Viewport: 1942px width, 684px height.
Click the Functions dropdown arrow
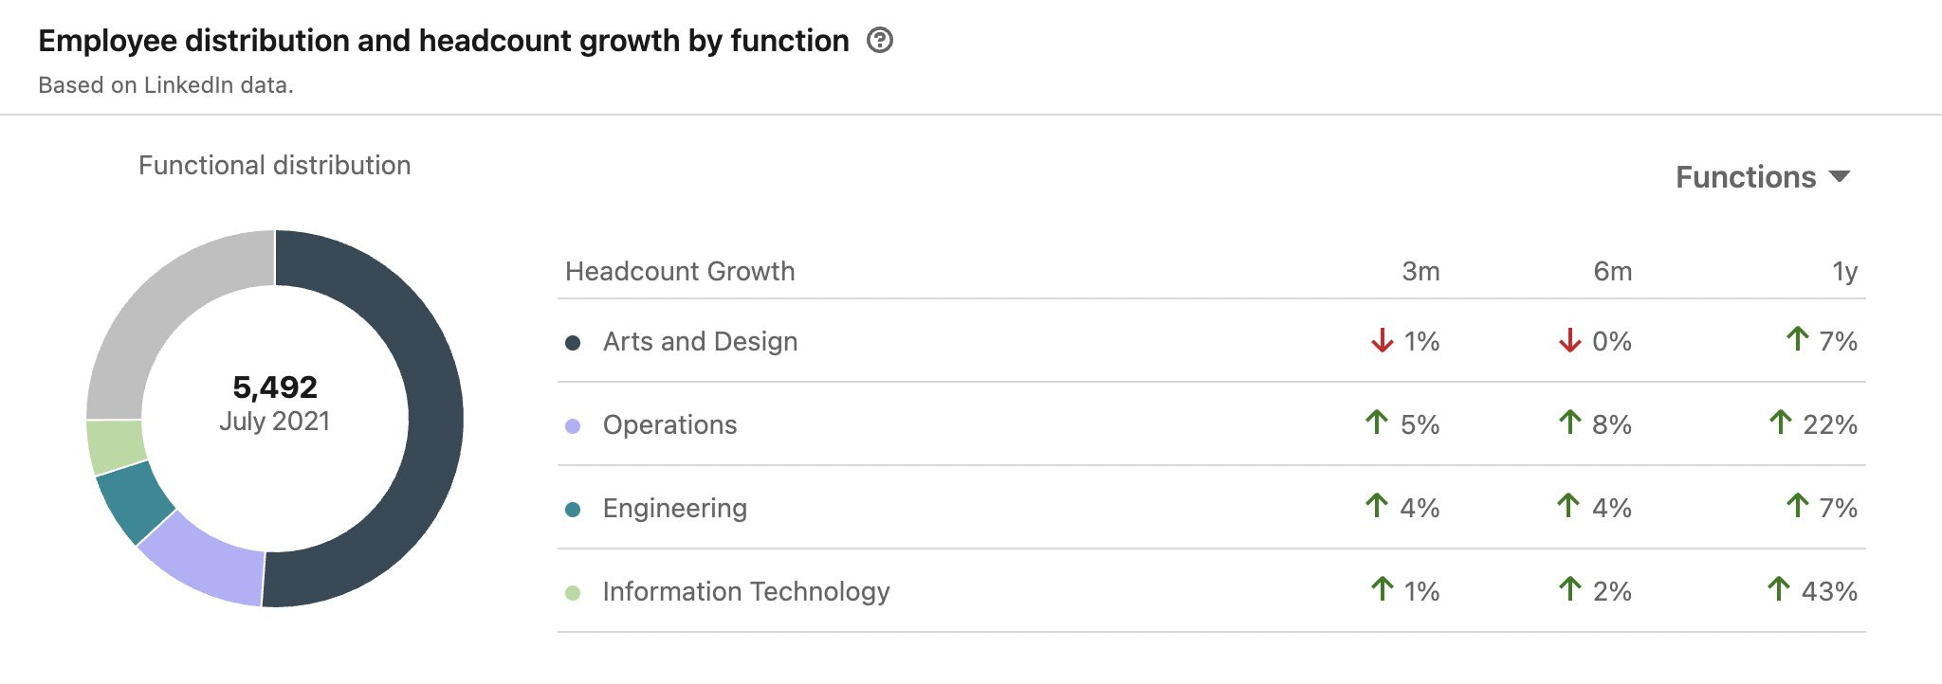point(1840,177)
